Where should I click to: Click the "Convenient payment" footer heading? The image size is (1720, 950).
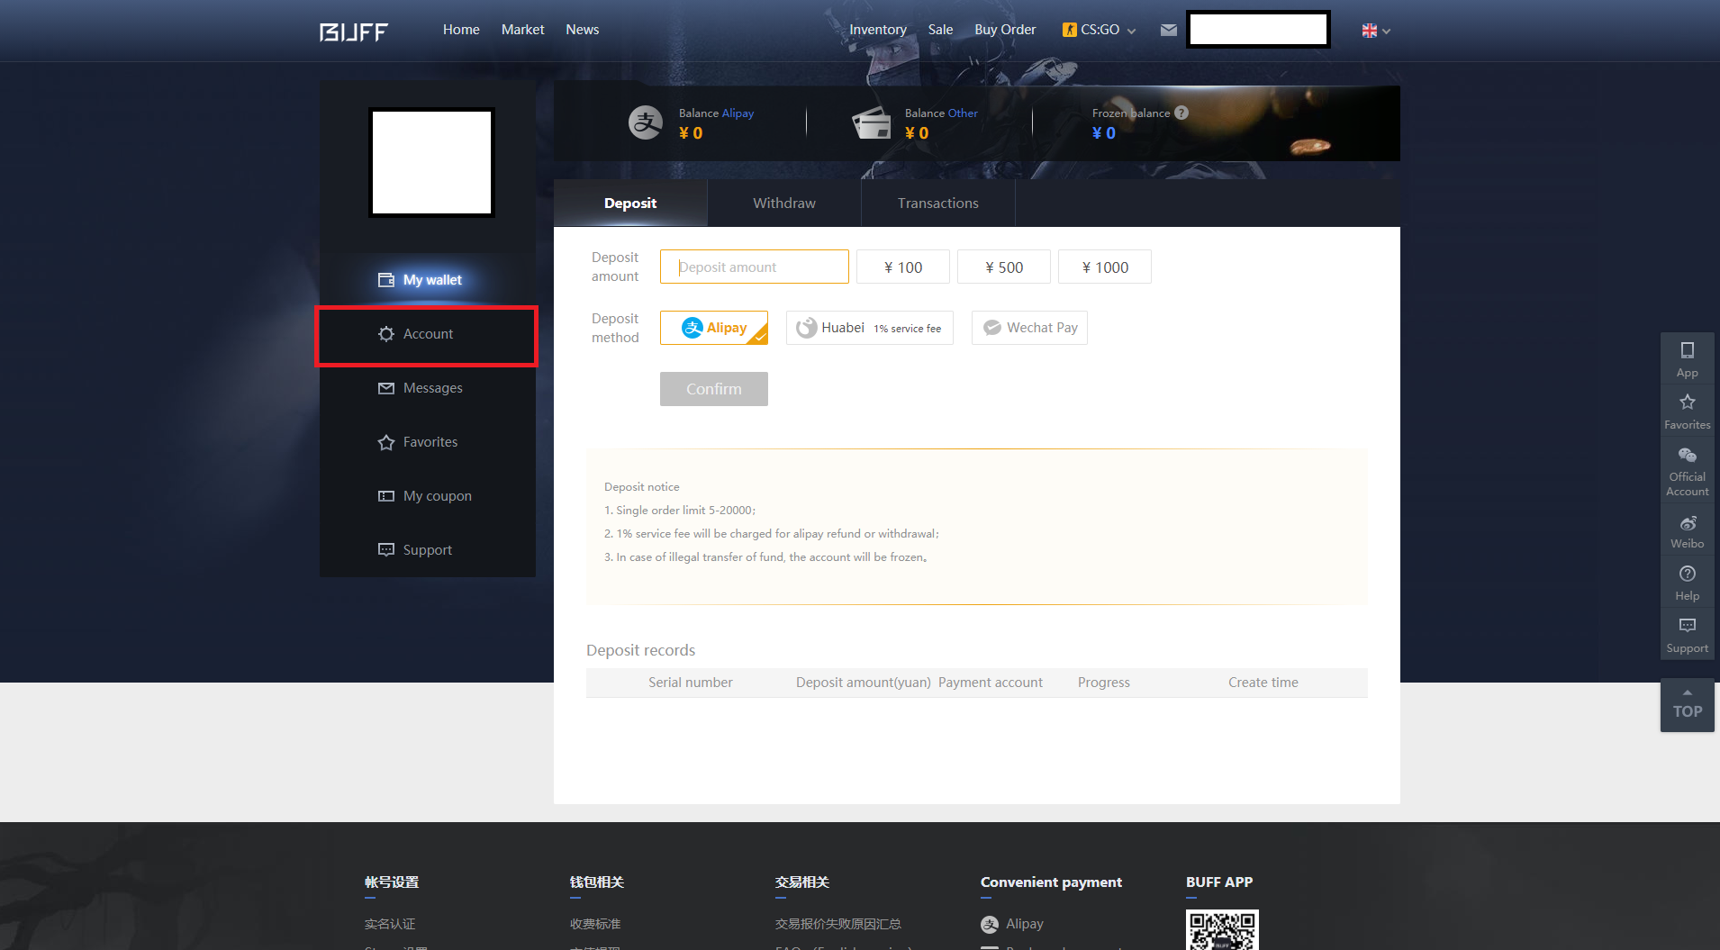pos(1051,882)
